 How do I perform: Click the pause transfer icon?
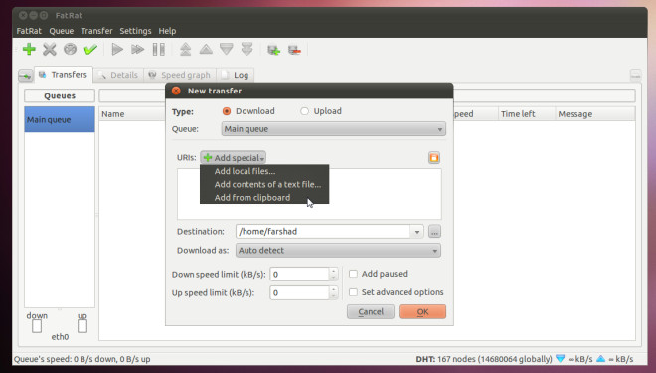point(159,50)
